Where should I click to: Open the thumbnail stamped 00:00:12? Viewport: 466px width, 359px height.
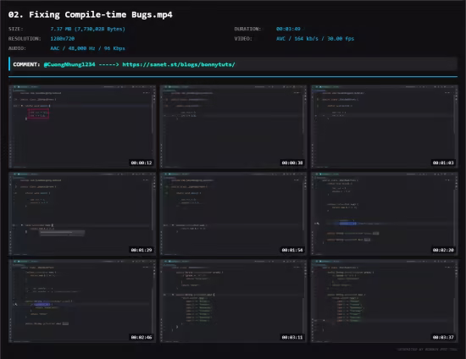(x=82, y=126)
